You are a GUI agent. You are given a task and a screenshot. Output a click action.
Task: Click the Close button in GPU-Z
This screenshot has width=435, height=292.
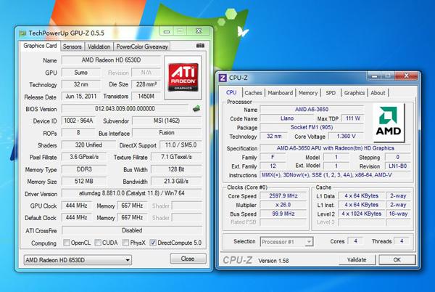point(188,259)
